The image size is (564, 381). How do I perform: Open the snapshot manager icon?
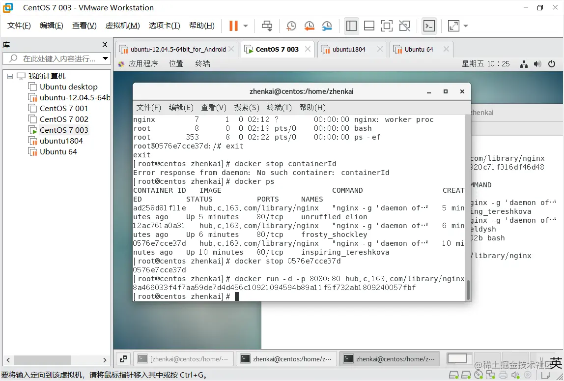point(327,26)
